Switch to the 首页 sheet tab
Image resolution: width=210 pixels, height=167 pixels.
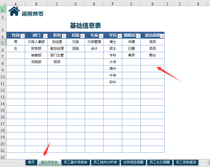tap(31, 162)
